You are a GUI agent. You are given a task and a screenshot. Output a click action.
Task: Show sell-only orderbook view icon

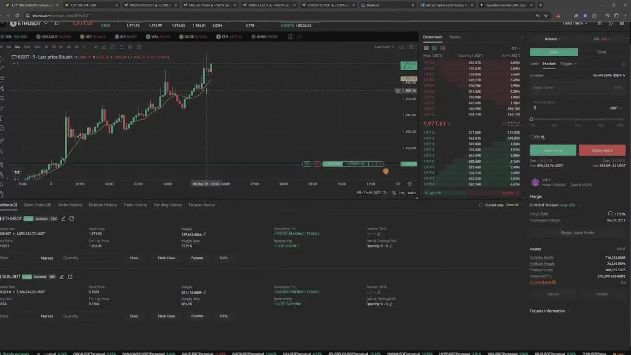[443, 48]
